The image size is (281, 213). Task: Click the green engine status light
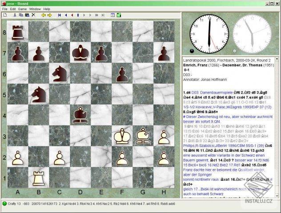click(x=4, y=204)
